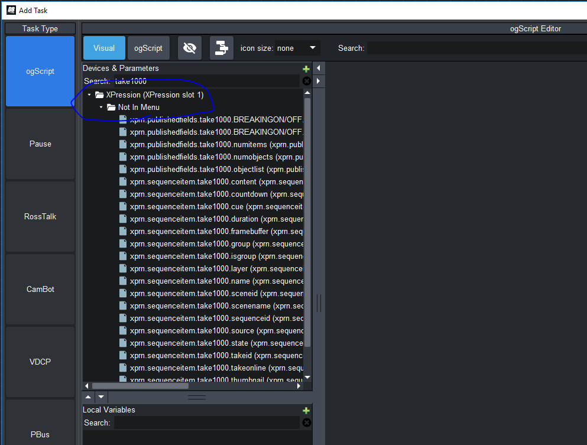Select sequenceitem.take1000.duration parameter

click(x=216, y=219)
